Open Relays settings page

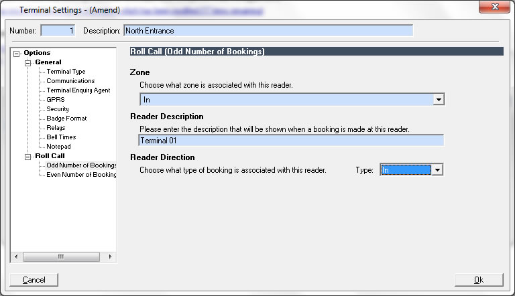pos(56,128)
